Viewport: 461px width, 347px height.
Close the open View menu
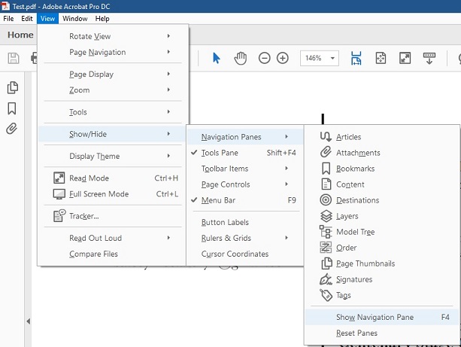(47, 19)
